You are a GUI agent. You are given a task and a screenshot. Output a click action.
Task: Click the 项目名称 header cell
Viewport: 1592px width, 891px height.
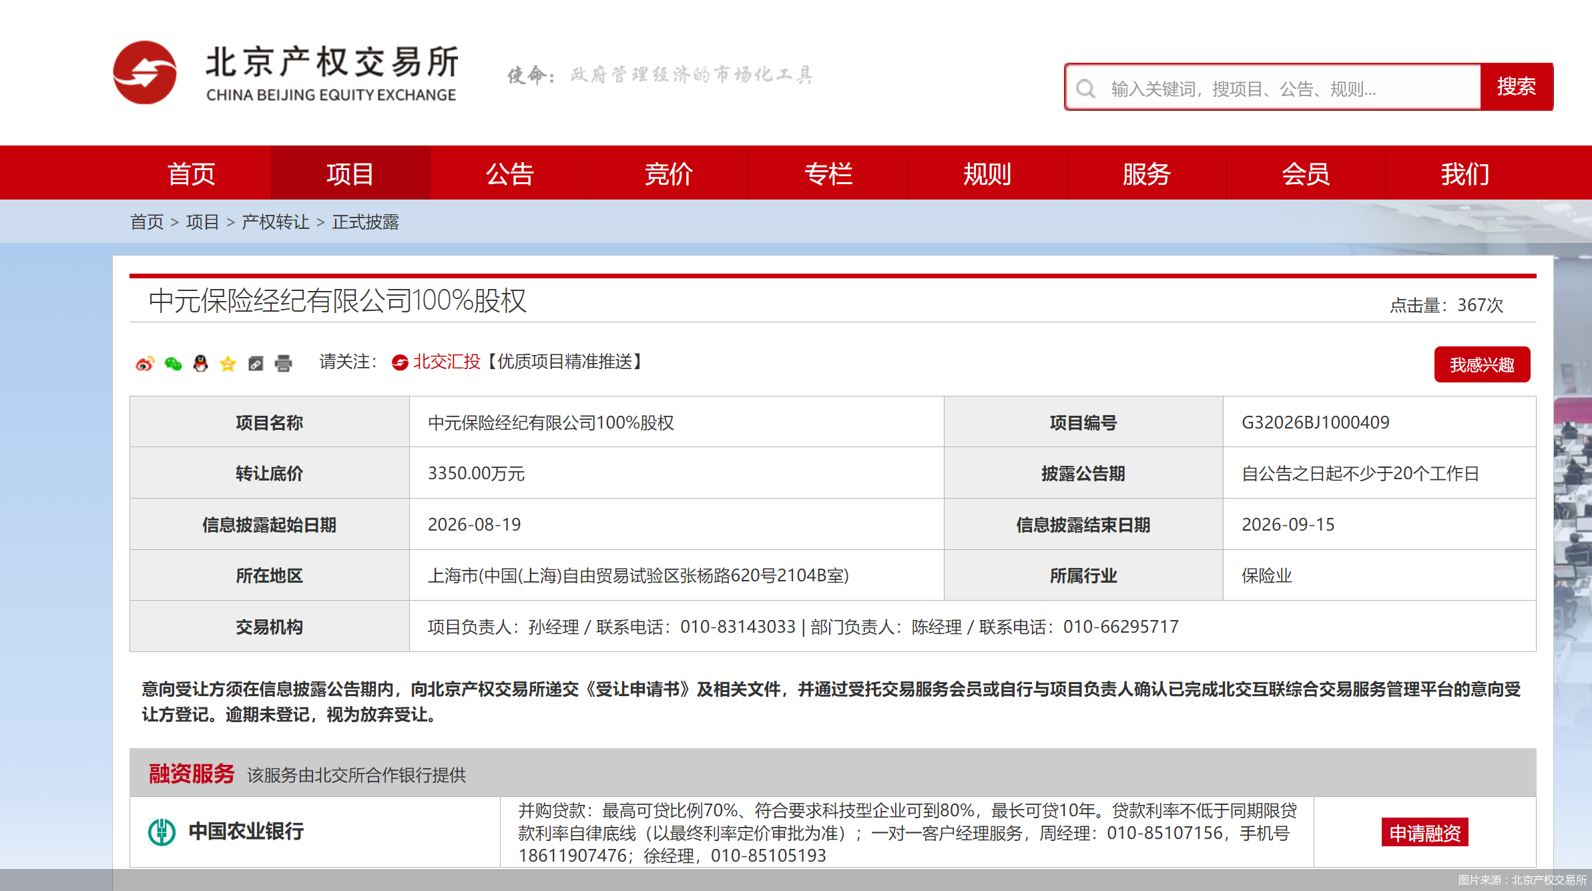[x=270, y=422]
